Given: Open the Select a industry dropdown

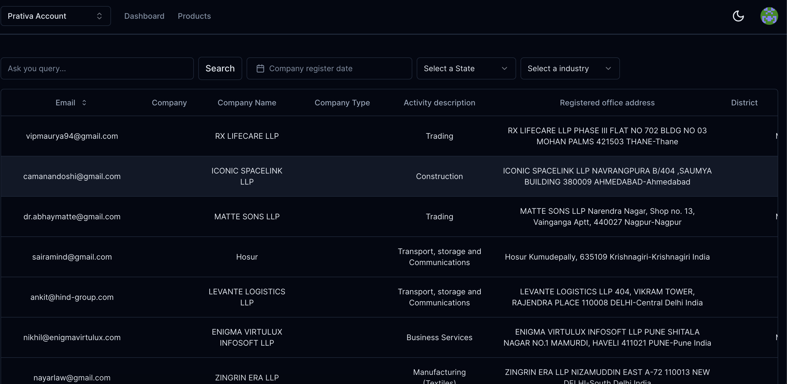Looking at the screenshot, I should coord(570,68).
